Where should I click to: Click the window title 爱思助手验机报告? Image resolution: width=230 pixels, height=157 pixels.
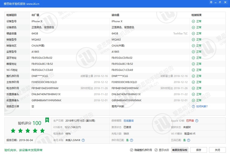(x=15, y=4)
